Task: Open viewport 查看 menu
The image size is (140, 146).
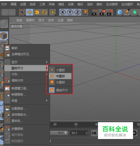Action: pos(19,20)
